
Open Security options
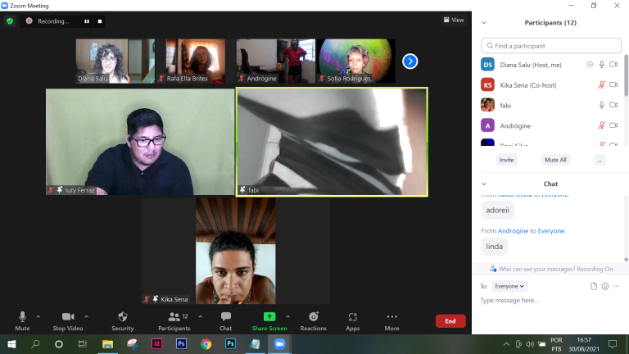point(122,321)
